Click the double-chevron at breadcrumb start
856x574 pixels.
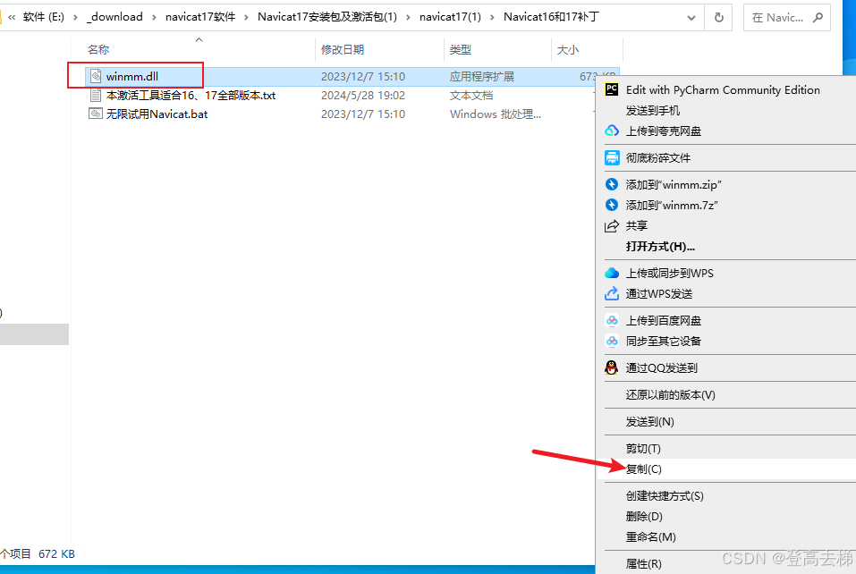tap(12, 18)
